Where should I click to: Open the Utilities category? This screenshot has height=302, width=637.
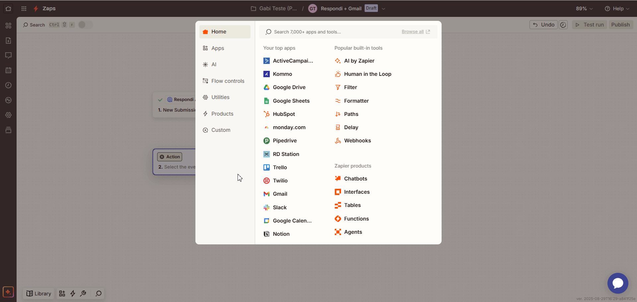pyautogui.click(x=225, y=97)
